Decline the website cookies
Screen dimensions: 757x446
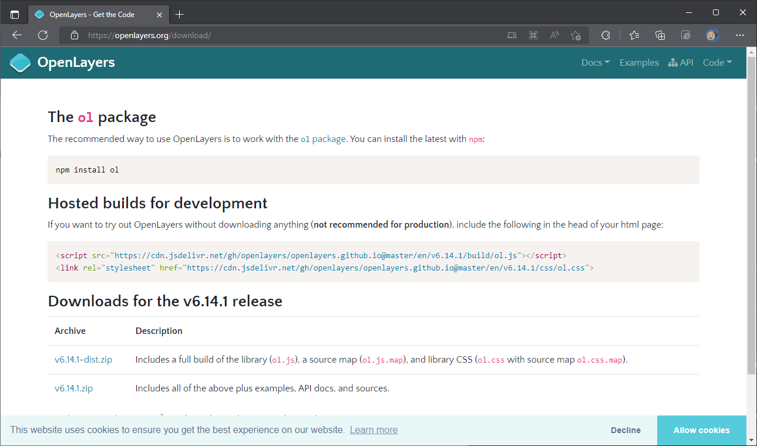coord(625,430)
